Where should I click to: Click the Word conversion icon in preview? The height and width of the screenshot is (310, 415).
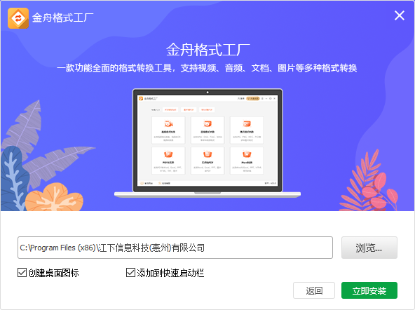click(247, 154)
